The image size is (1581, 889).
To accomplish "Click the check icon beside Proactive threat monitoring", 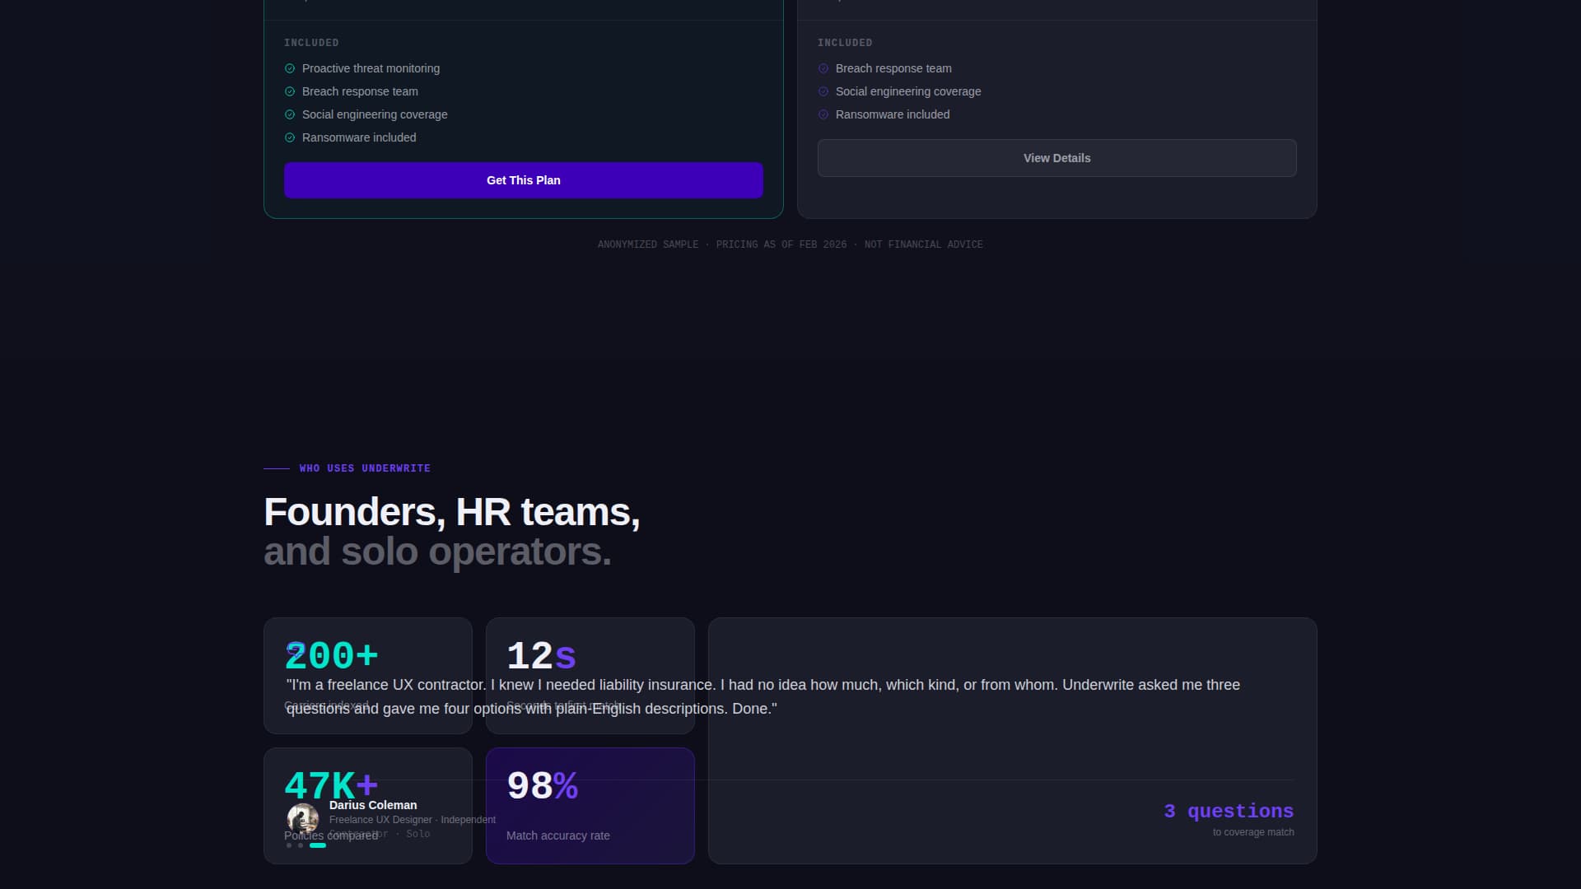I will [290, 68].
